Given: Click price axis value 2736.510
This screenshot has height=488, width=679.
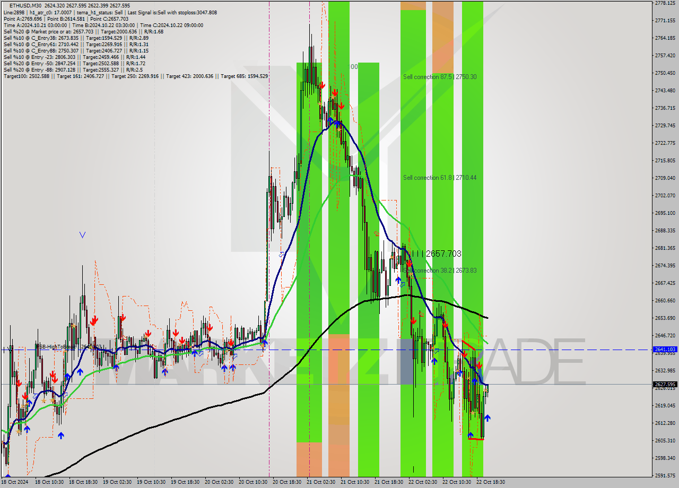Looking at the screenshot, I should coord(665,108).
